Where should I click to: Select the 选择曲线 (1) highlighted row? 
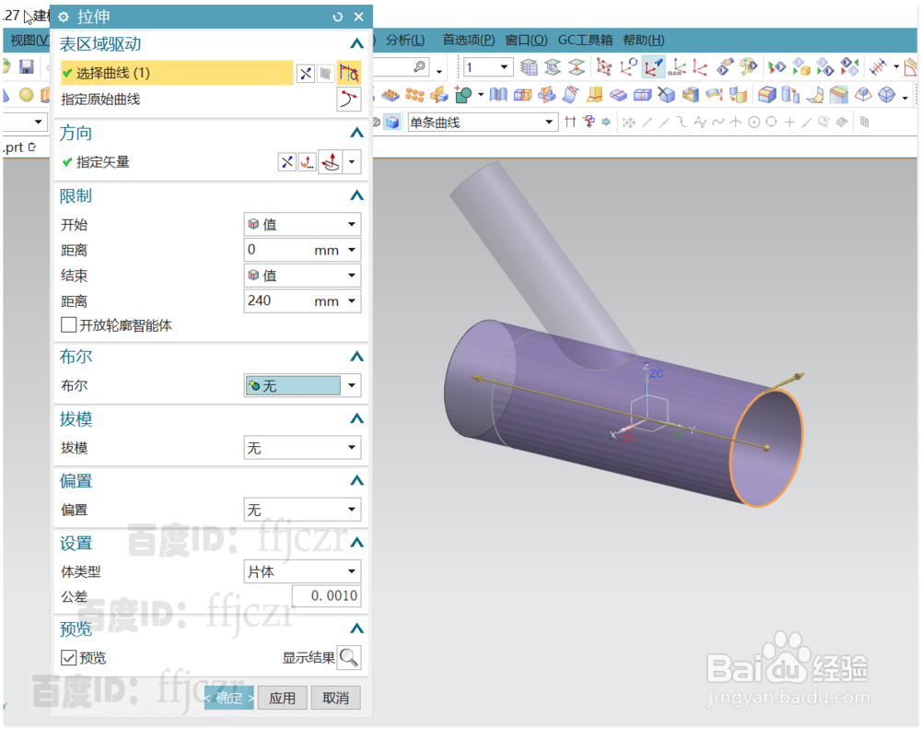177,73
